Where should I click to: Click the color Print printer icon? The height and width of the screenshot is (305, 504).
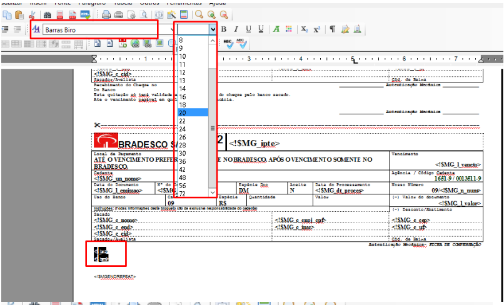point(106,15)
